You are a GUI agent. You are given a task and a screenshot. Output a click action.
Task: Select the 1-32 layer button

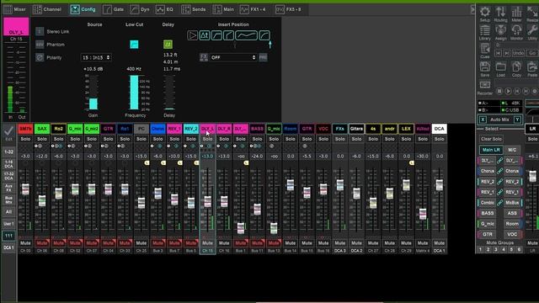coord(8,151)
